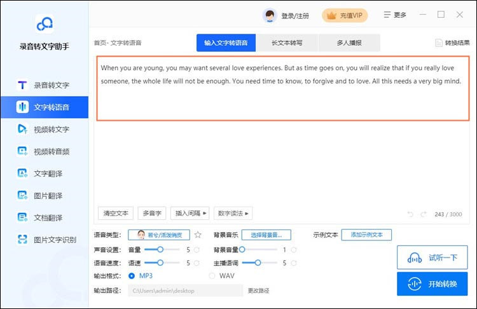Select MP3 output format

[132, 276]
